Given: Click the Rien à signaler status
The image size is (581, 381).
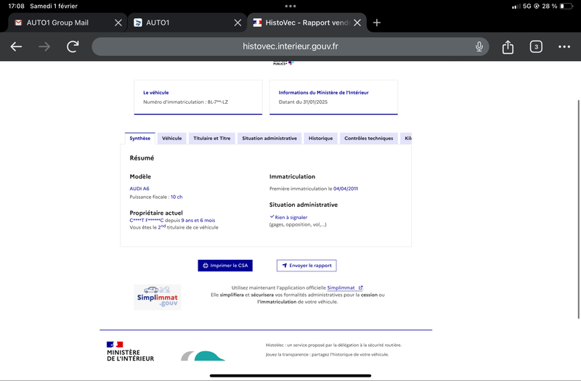Looking at the screenshot, I should point(291,217).
